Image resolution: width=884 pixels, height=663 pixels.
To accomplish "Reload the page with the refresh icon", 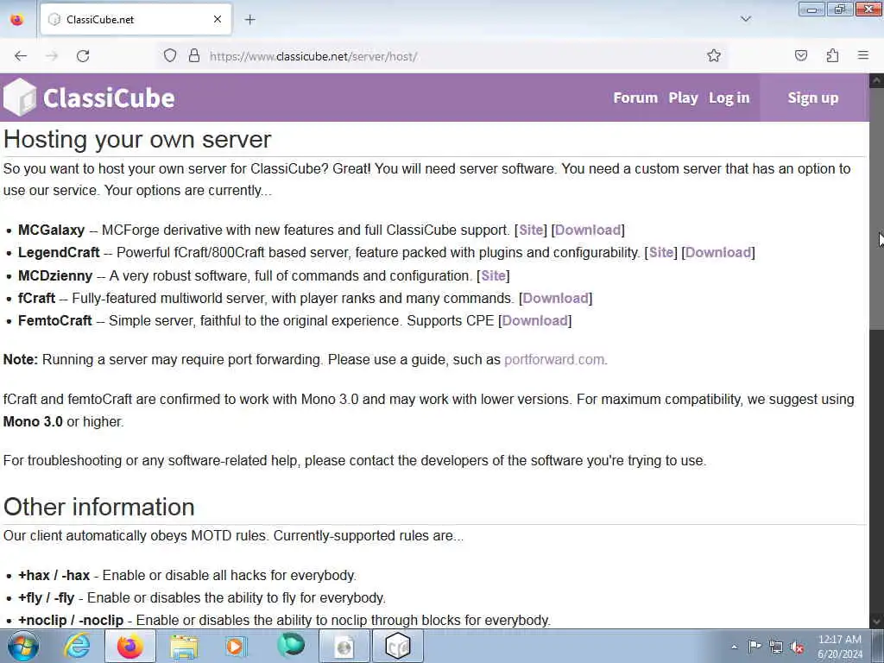I will (x=83, y=56).
